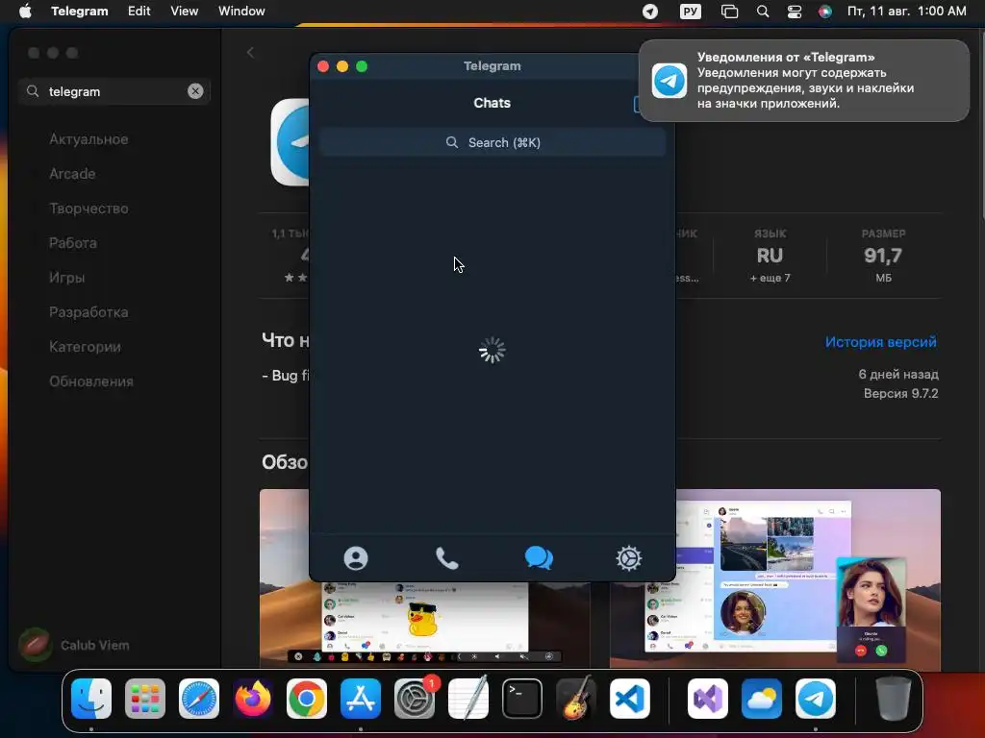Launch Visual Studio Code from the Dock
985x738 pixels.
(x=630, y=699)
